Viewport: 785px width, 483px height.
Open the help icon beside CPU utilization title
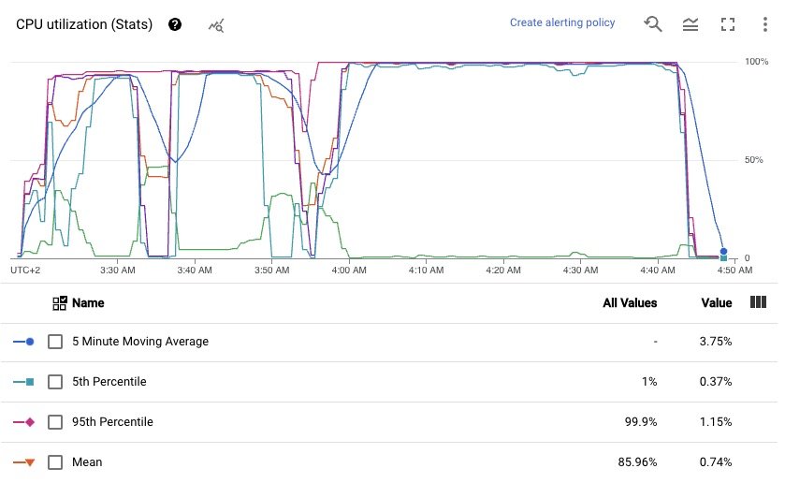pos(175,24)
